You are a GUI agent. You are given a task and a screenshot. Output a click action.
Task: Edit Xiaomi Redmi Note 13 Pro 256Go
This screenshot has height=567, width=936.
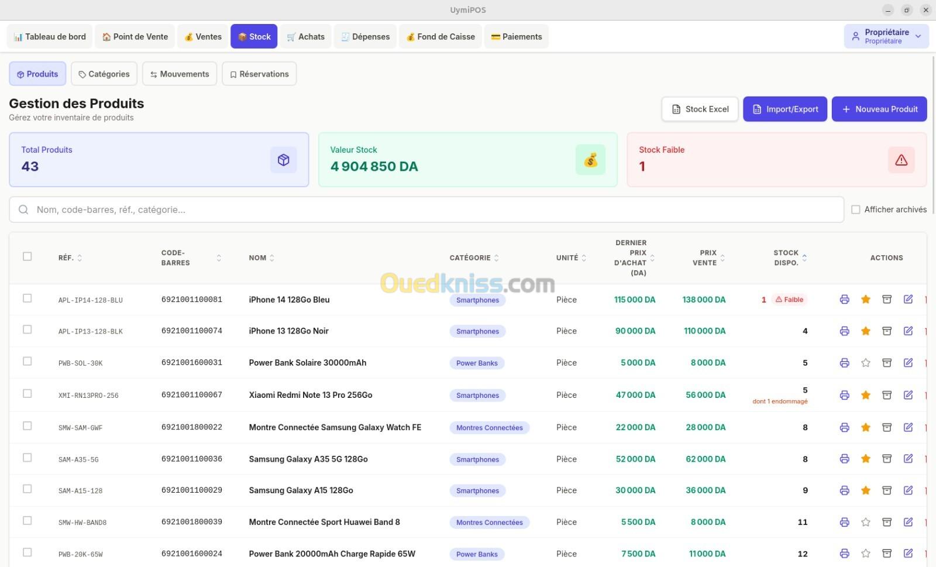pos(908,395)
